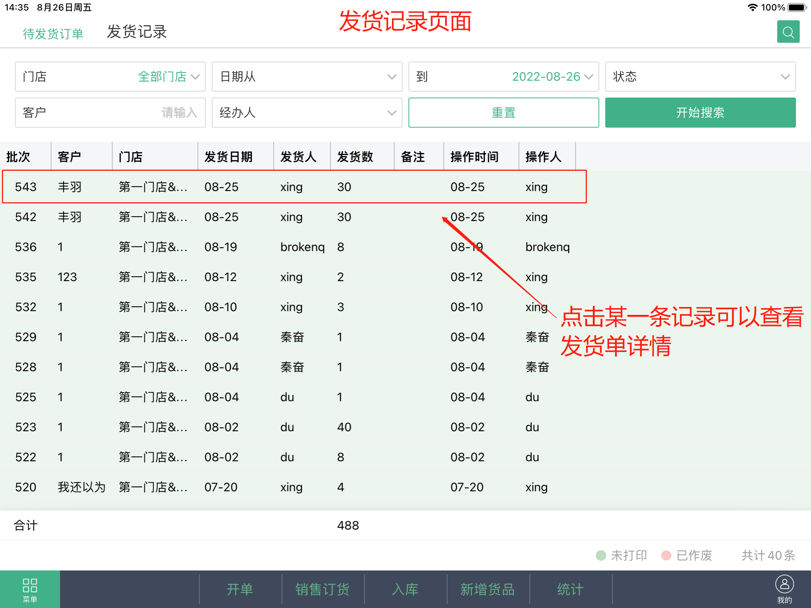Open 统计 in bottom bar
The height and width of the screenshot is (608, 811).
571,589
